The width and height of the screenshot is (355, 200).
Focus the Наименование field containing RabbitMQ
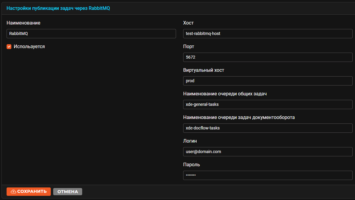(x=91, y=33)
